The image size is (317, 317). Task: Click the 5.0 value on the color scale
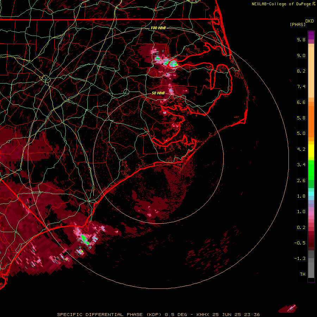click(301, 133)
